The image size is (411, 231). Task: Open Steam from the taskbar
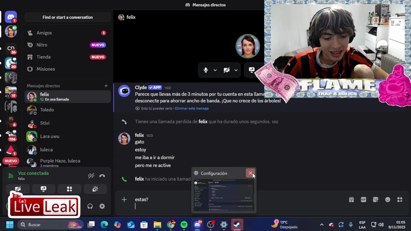[237, 225]
